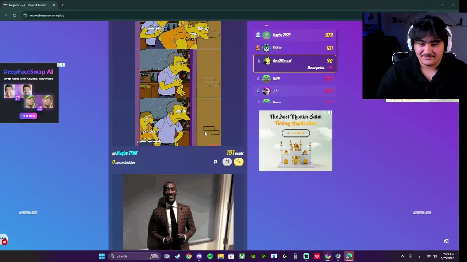Screen dimensions: 467x262
Task: Toggle the sound speaker icon on the game page
Action: click(446, 241)
